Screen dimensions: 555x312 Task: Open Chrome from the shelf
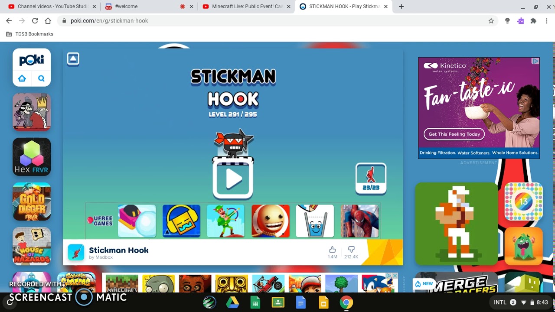coord(346,302)
